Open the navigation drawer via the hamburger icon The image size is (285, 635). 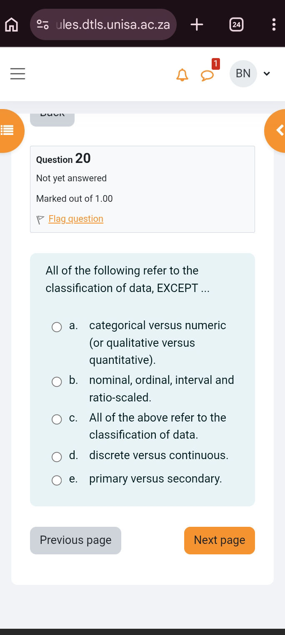coord(17,74)
